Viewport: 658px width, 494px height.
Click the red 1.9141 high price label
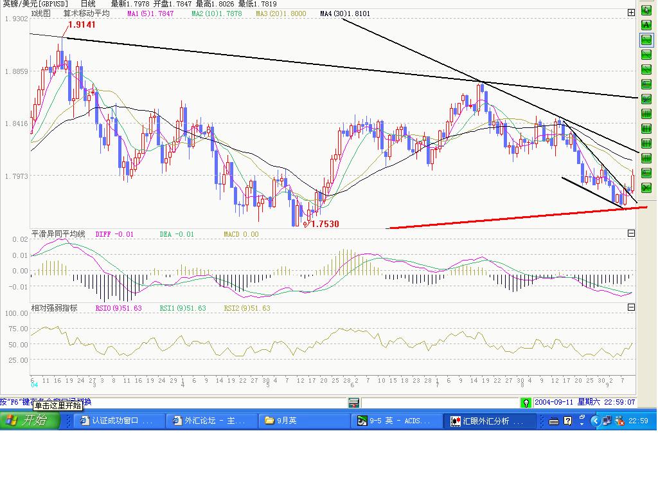82,24
